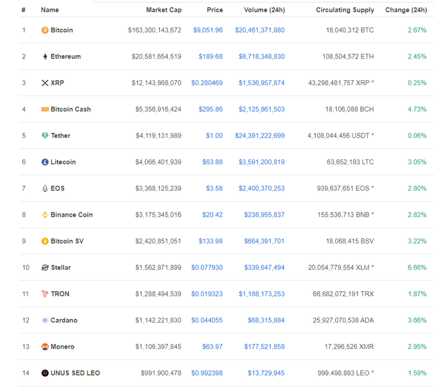Open the EOS name link
This screenshot has height=387, width=434.
pyautogui.click(x=58, y=188)
